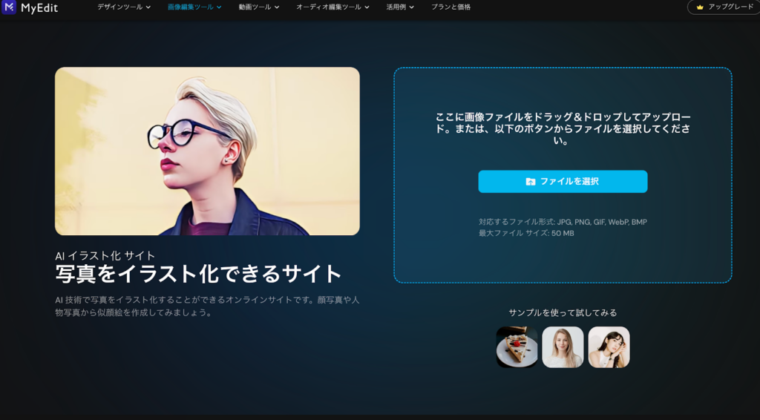Click the description paragraph starting AI 技術で写真を
The width and height of the screenshot is (760, 420).
click(x=208, y=306)
